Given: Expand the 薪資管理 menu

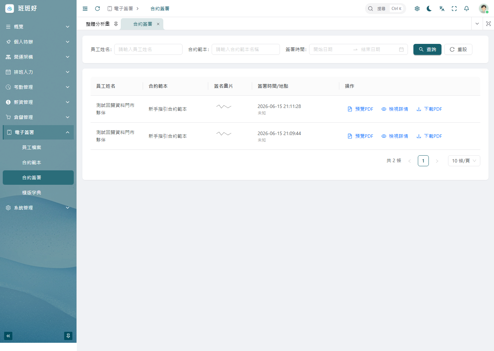Looking at the screenshot, I should pos(38,102).
